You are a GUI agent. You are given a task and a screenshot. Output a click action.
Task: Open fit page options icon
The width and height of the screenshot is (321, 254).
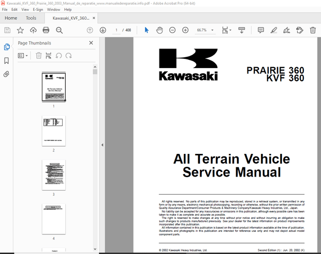click(x=226, y=30)
